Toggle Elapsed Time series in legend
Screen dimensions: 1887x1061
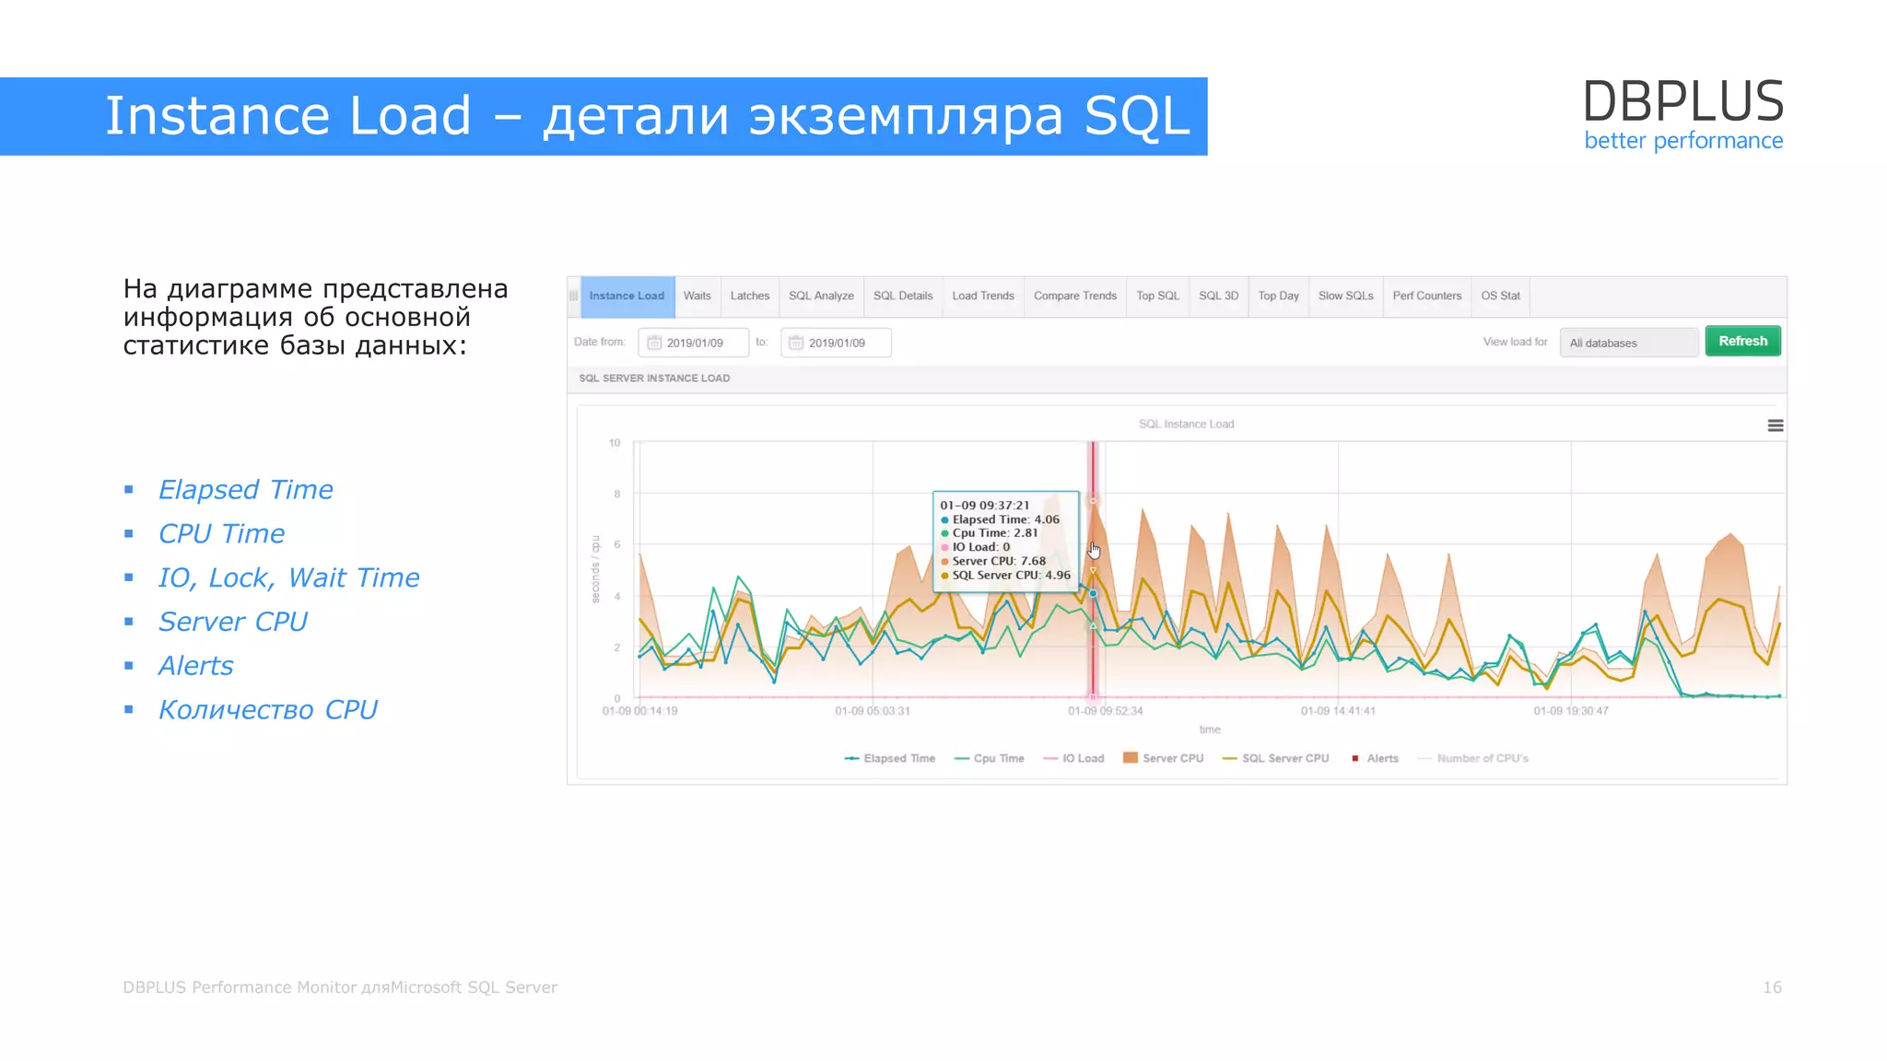point(889,758)
